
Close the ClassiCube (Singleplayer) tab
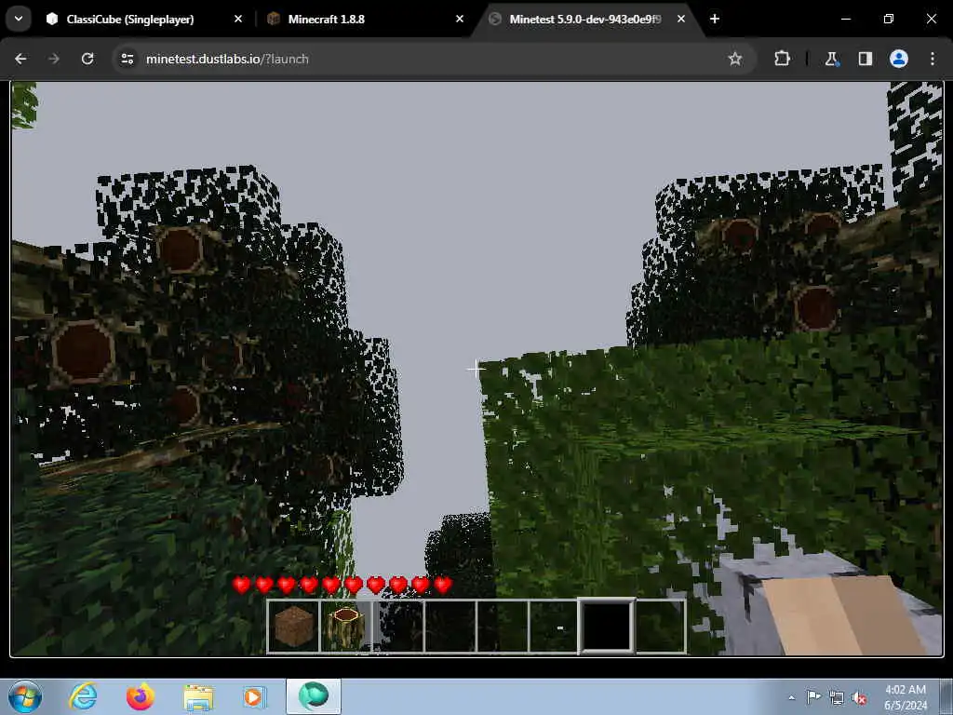[238, 19]
